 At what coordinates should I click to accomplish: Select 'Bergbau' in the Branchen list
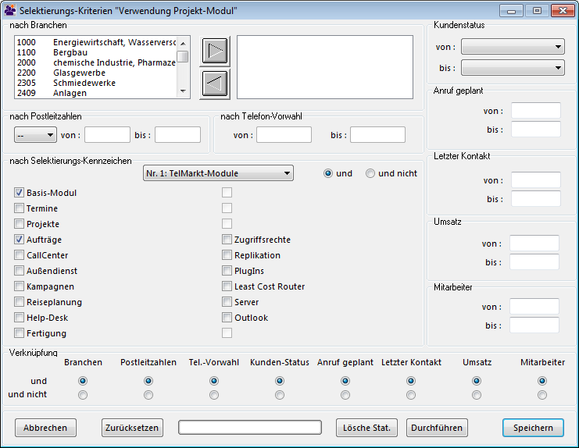[70, 52]
